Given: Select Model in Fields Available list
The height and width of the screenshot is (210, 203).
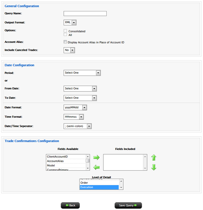Looking at the screenshot, I should click(66, 165).
